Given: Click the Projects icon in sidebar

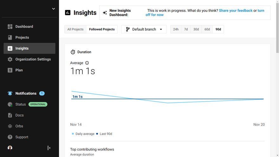Looking at the screenshot, I should (x=10, y=37).
